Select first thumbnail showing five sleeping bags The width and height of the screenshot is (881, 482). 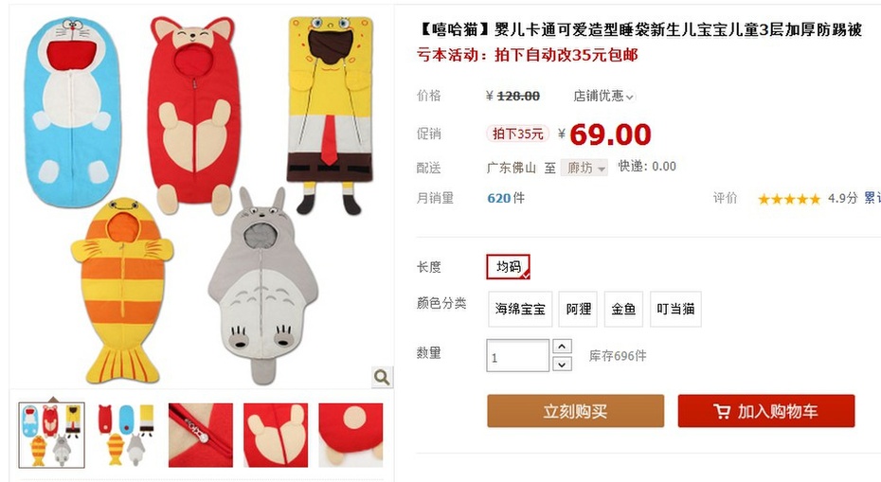[x=52, y=435]
